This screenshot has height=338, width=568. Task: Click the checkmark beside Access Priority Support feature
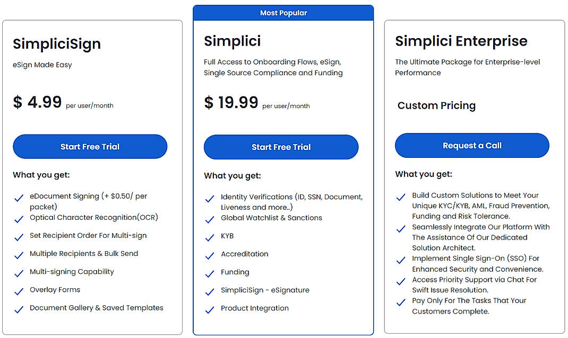(x=401, y=281)
